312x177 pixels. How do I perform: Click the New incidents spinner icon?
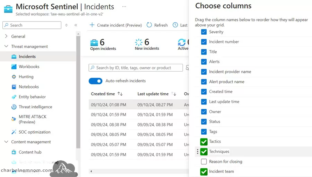tap(139, 42)
